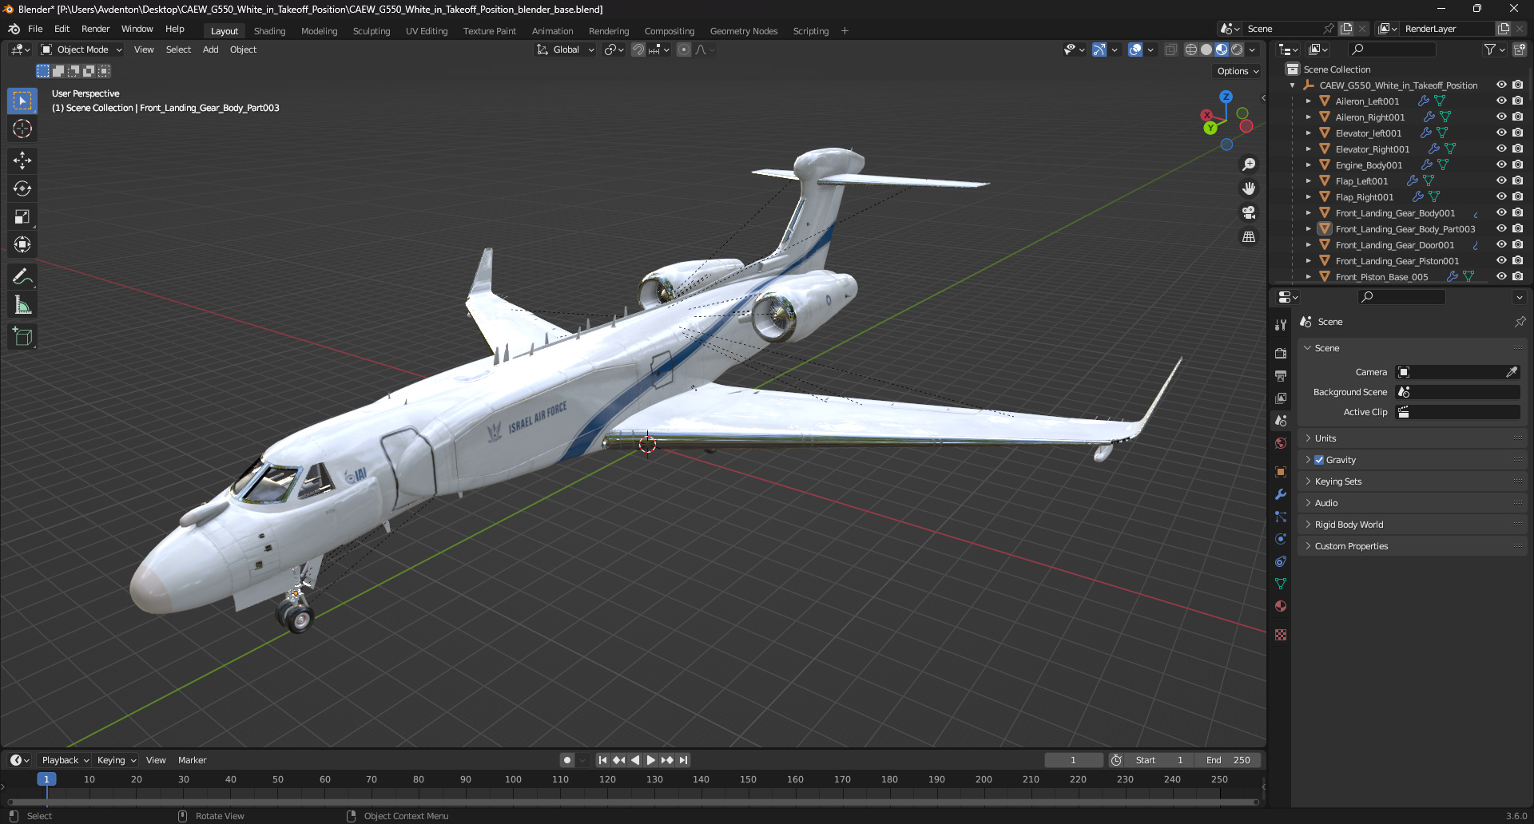Toggle visibility of Flap_Right001
The width and height of the screenshot is (1534, 824).
tap(1501, 196)
